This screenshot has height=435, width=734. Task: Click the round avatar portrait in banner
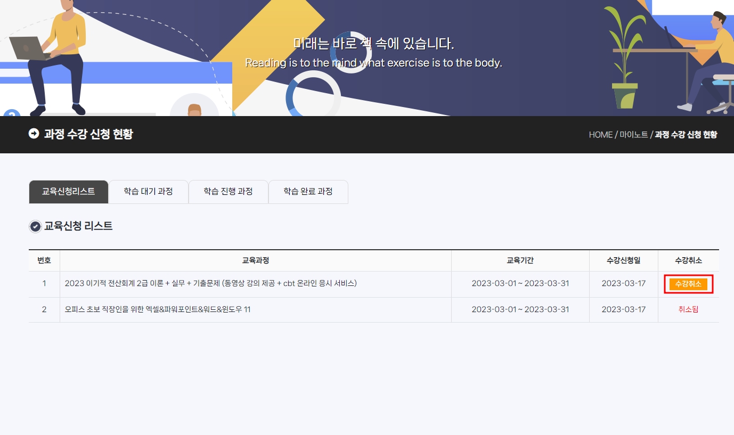click(194, 106)
